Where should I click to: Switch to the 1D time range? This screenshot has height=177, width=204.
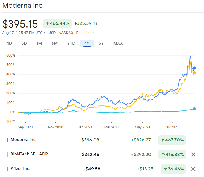(x=10, y=44)
